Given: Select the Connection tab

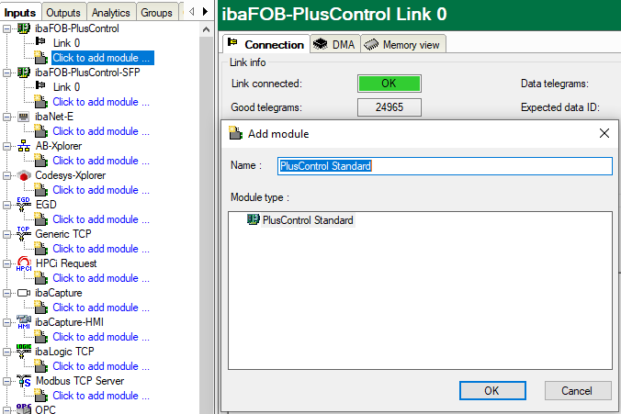Looking at the screenshot, I should pos(266,44).
